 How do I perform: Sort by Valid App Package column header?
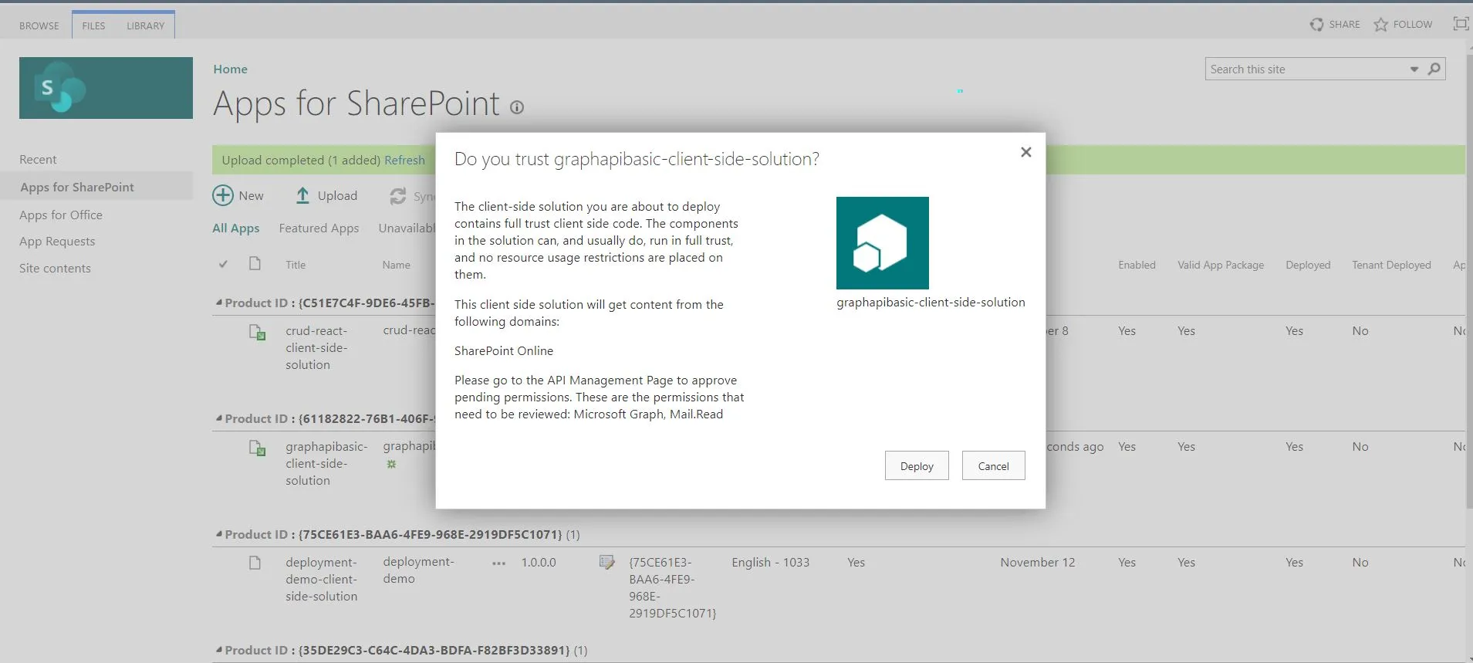[x=1221, y=265]
